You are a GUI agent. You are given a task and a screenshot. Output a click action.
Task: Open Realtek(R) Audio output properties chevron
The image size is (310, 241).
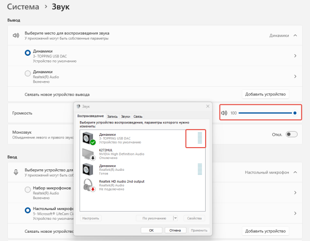tap(295, 76)
